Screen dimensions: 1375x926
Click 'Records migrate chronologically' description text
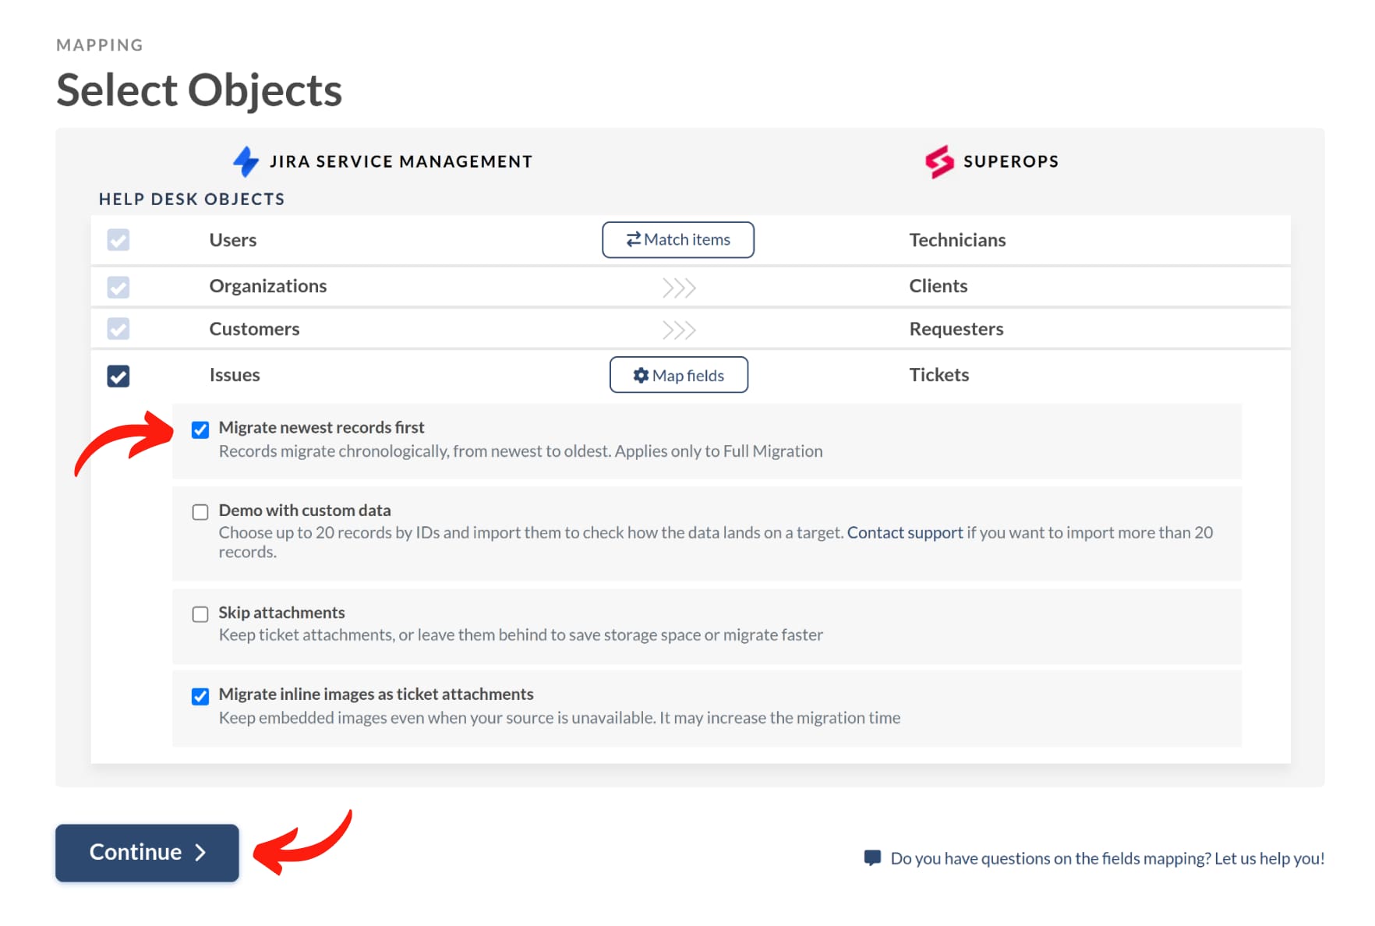[521, 451]
